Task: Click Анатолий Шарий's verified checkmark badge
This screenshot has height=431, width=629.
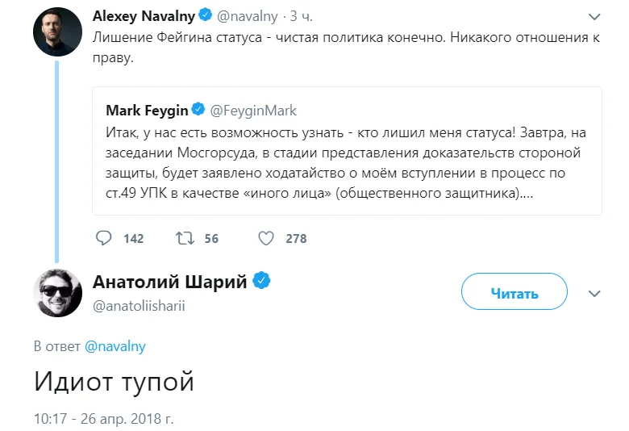Action: click(262, 281)
